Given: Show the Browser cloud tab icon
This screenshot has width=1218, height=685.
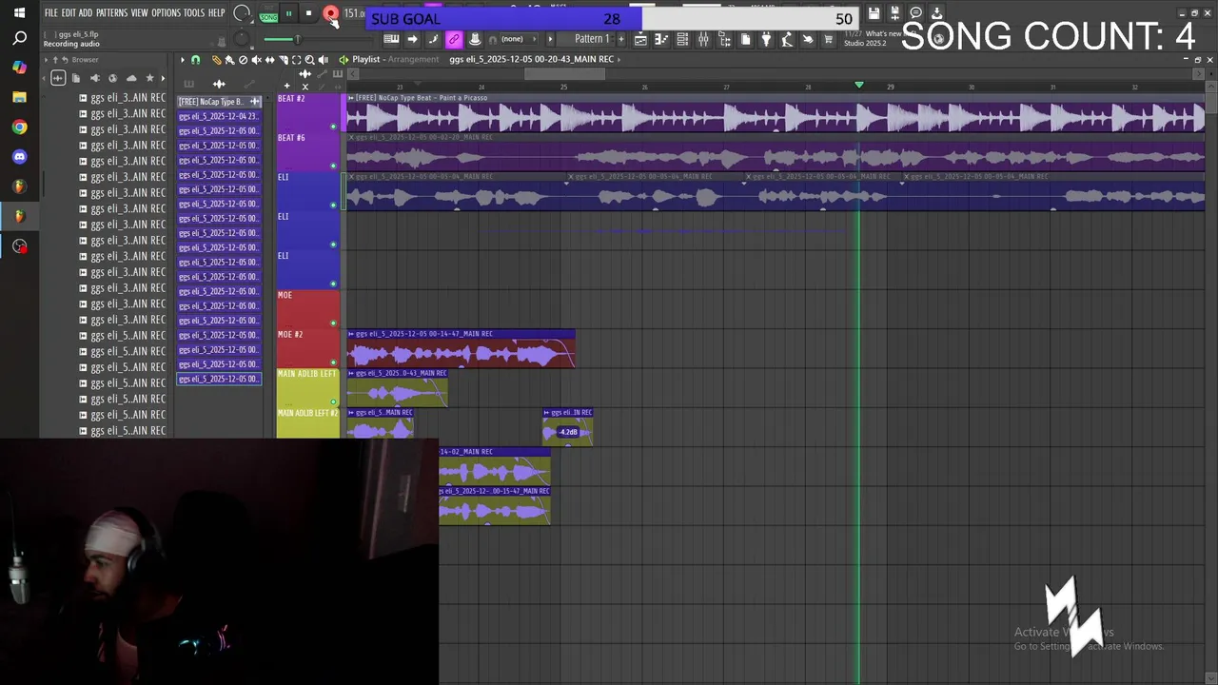Looking at the screenshot, I should (130, 78).
